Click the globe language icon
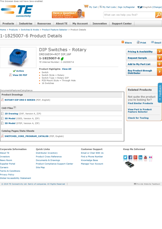This screenshot has width=162, height=229. (x=140, y=7)
